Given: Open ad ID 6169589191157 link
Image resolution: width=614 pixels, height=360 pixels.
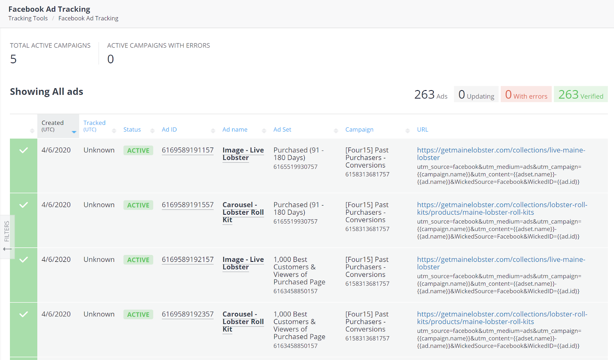Looking at the screenshot, I should (188, 150).
